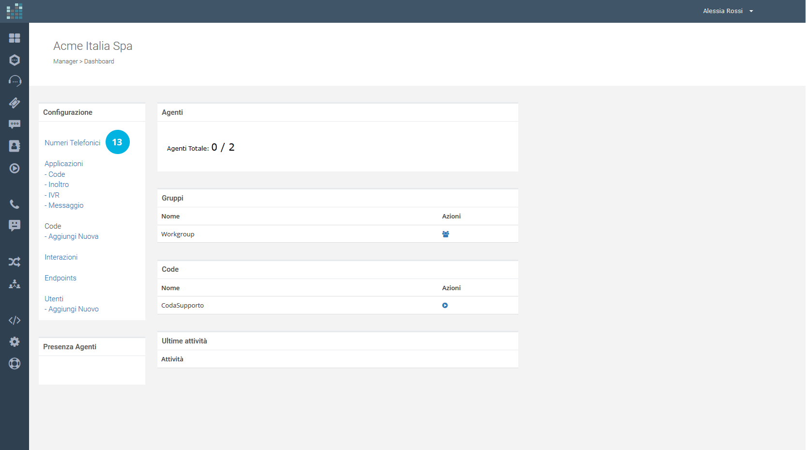
Task: Open the shuffle routing icon in sidebar
Action: (15, 262)
